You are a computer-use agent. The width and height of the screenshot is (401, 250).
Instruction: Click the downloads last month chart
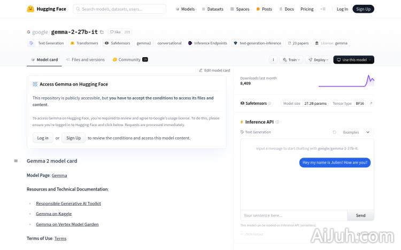tap(346, 81)
